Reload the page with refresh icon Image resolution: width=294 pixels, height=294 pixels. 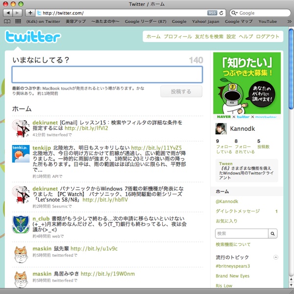point(221,13)
